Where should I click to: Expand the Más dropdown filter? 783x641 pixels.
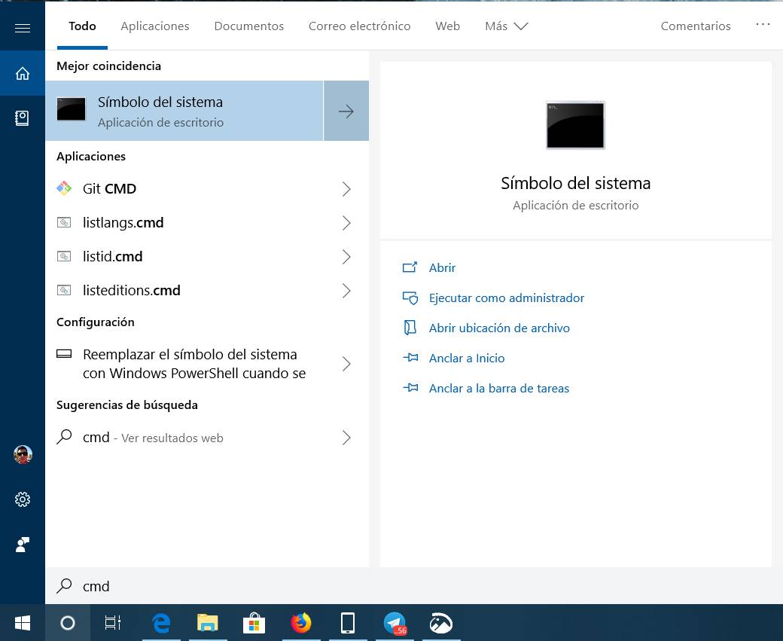[506, 26]
